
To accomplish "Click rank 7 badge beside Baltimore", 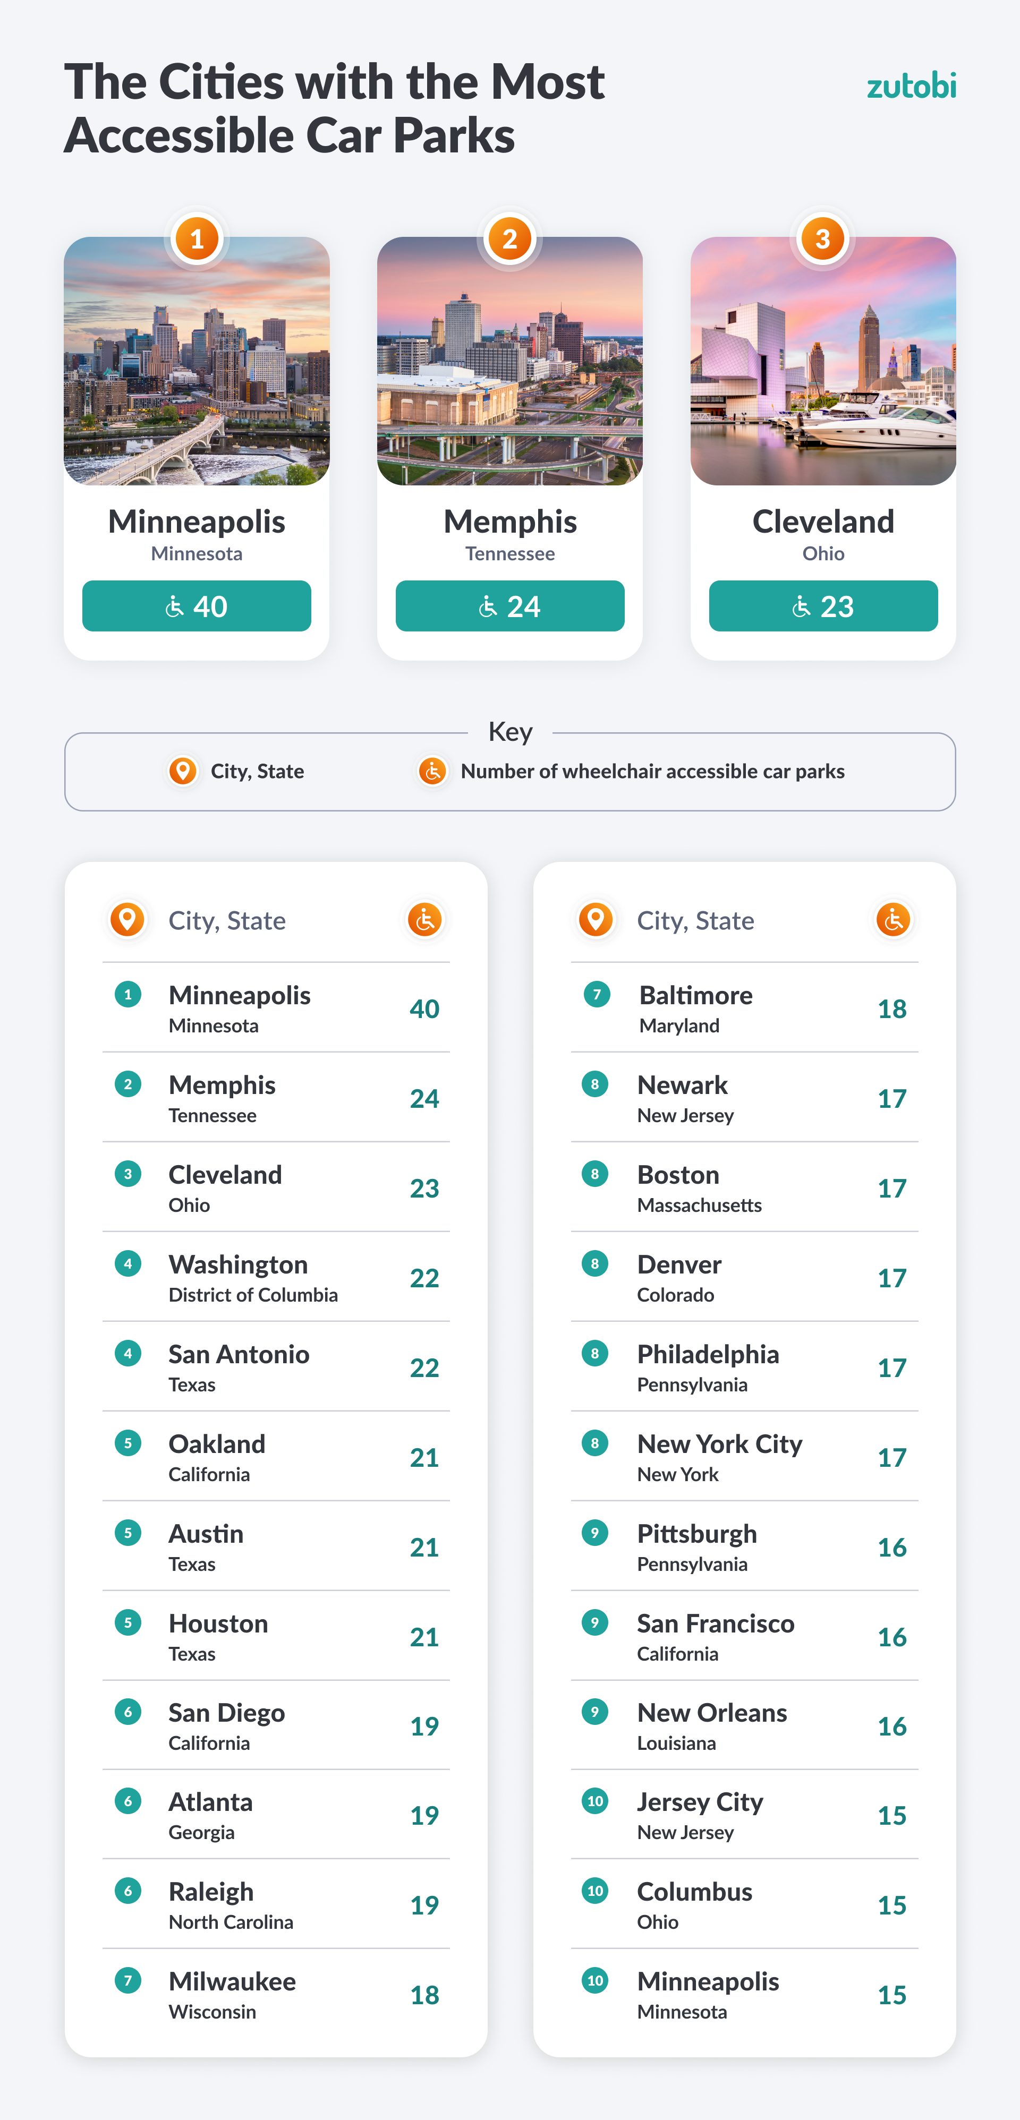I will pyautogui.click(x=597, y=995).
